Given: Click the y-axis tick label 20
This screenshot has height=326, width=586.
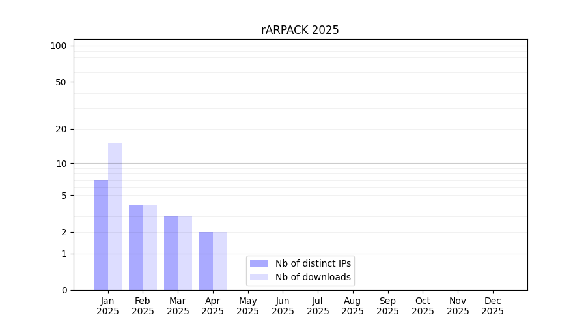Looking at the screenshot, I should click(x=61, y=129).
